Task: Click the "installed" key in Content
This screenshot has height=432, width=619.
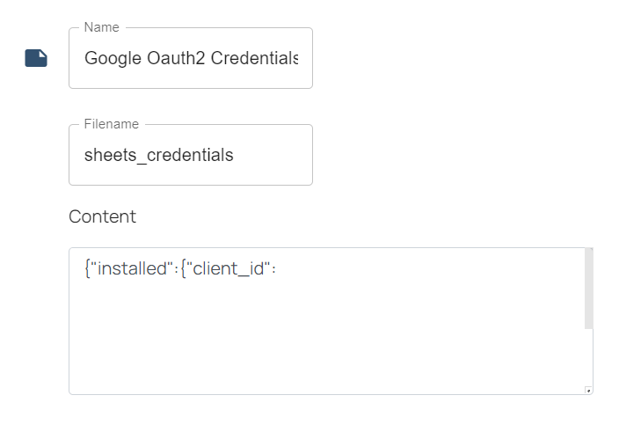Action: [132, 268]
